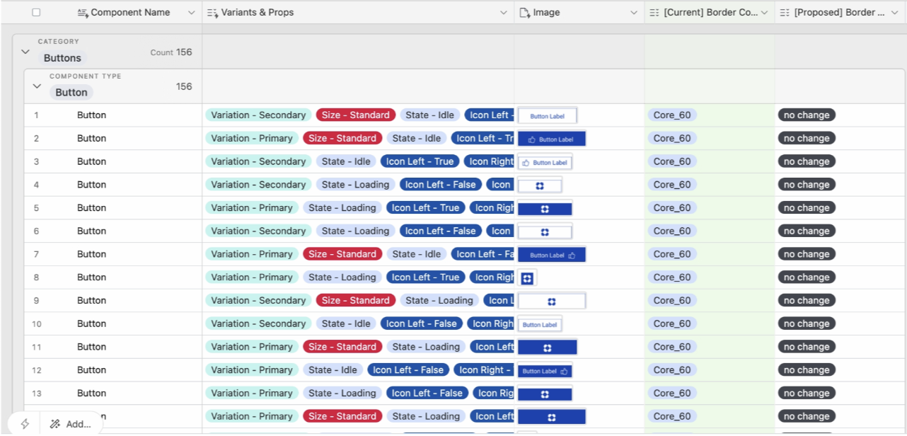Click the 'Size - Standard' tag in row 2
The width and height of the screenshot is (907, 436).
pyautogui.click(x=342, y=139)
